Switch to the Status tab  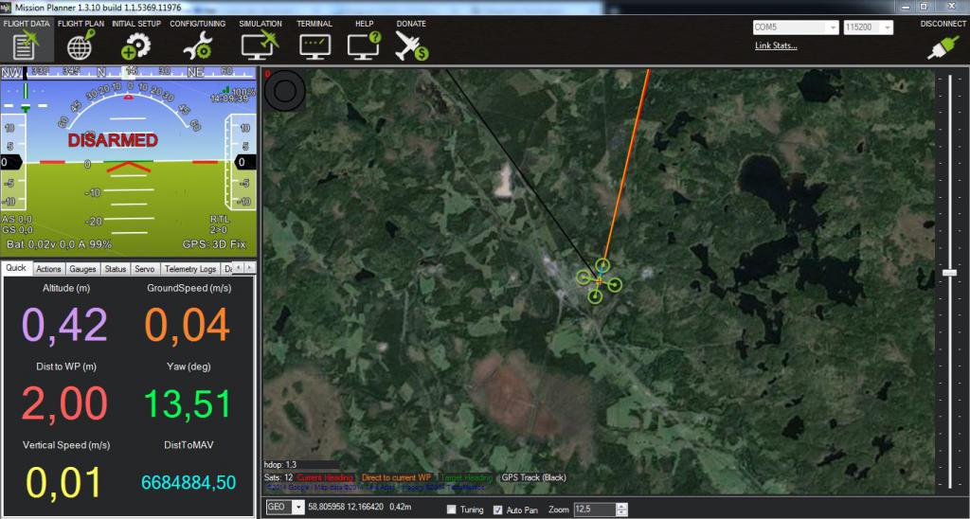(x=115, y=269)
